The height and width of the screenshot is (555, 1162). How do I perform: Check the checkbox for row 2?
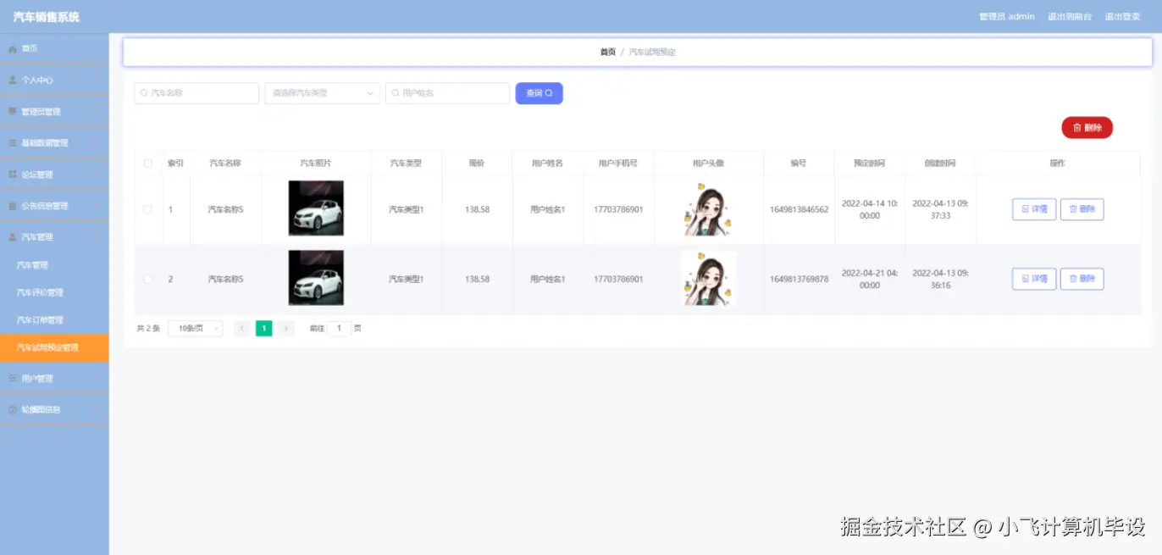(148, 279)
